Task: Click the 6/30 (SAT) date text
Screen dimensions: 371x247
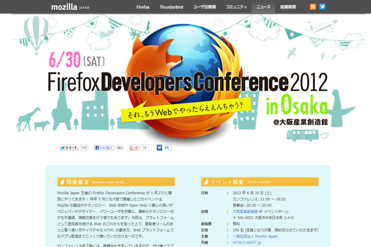Action: pyautogui.click(x=77, y=59)
